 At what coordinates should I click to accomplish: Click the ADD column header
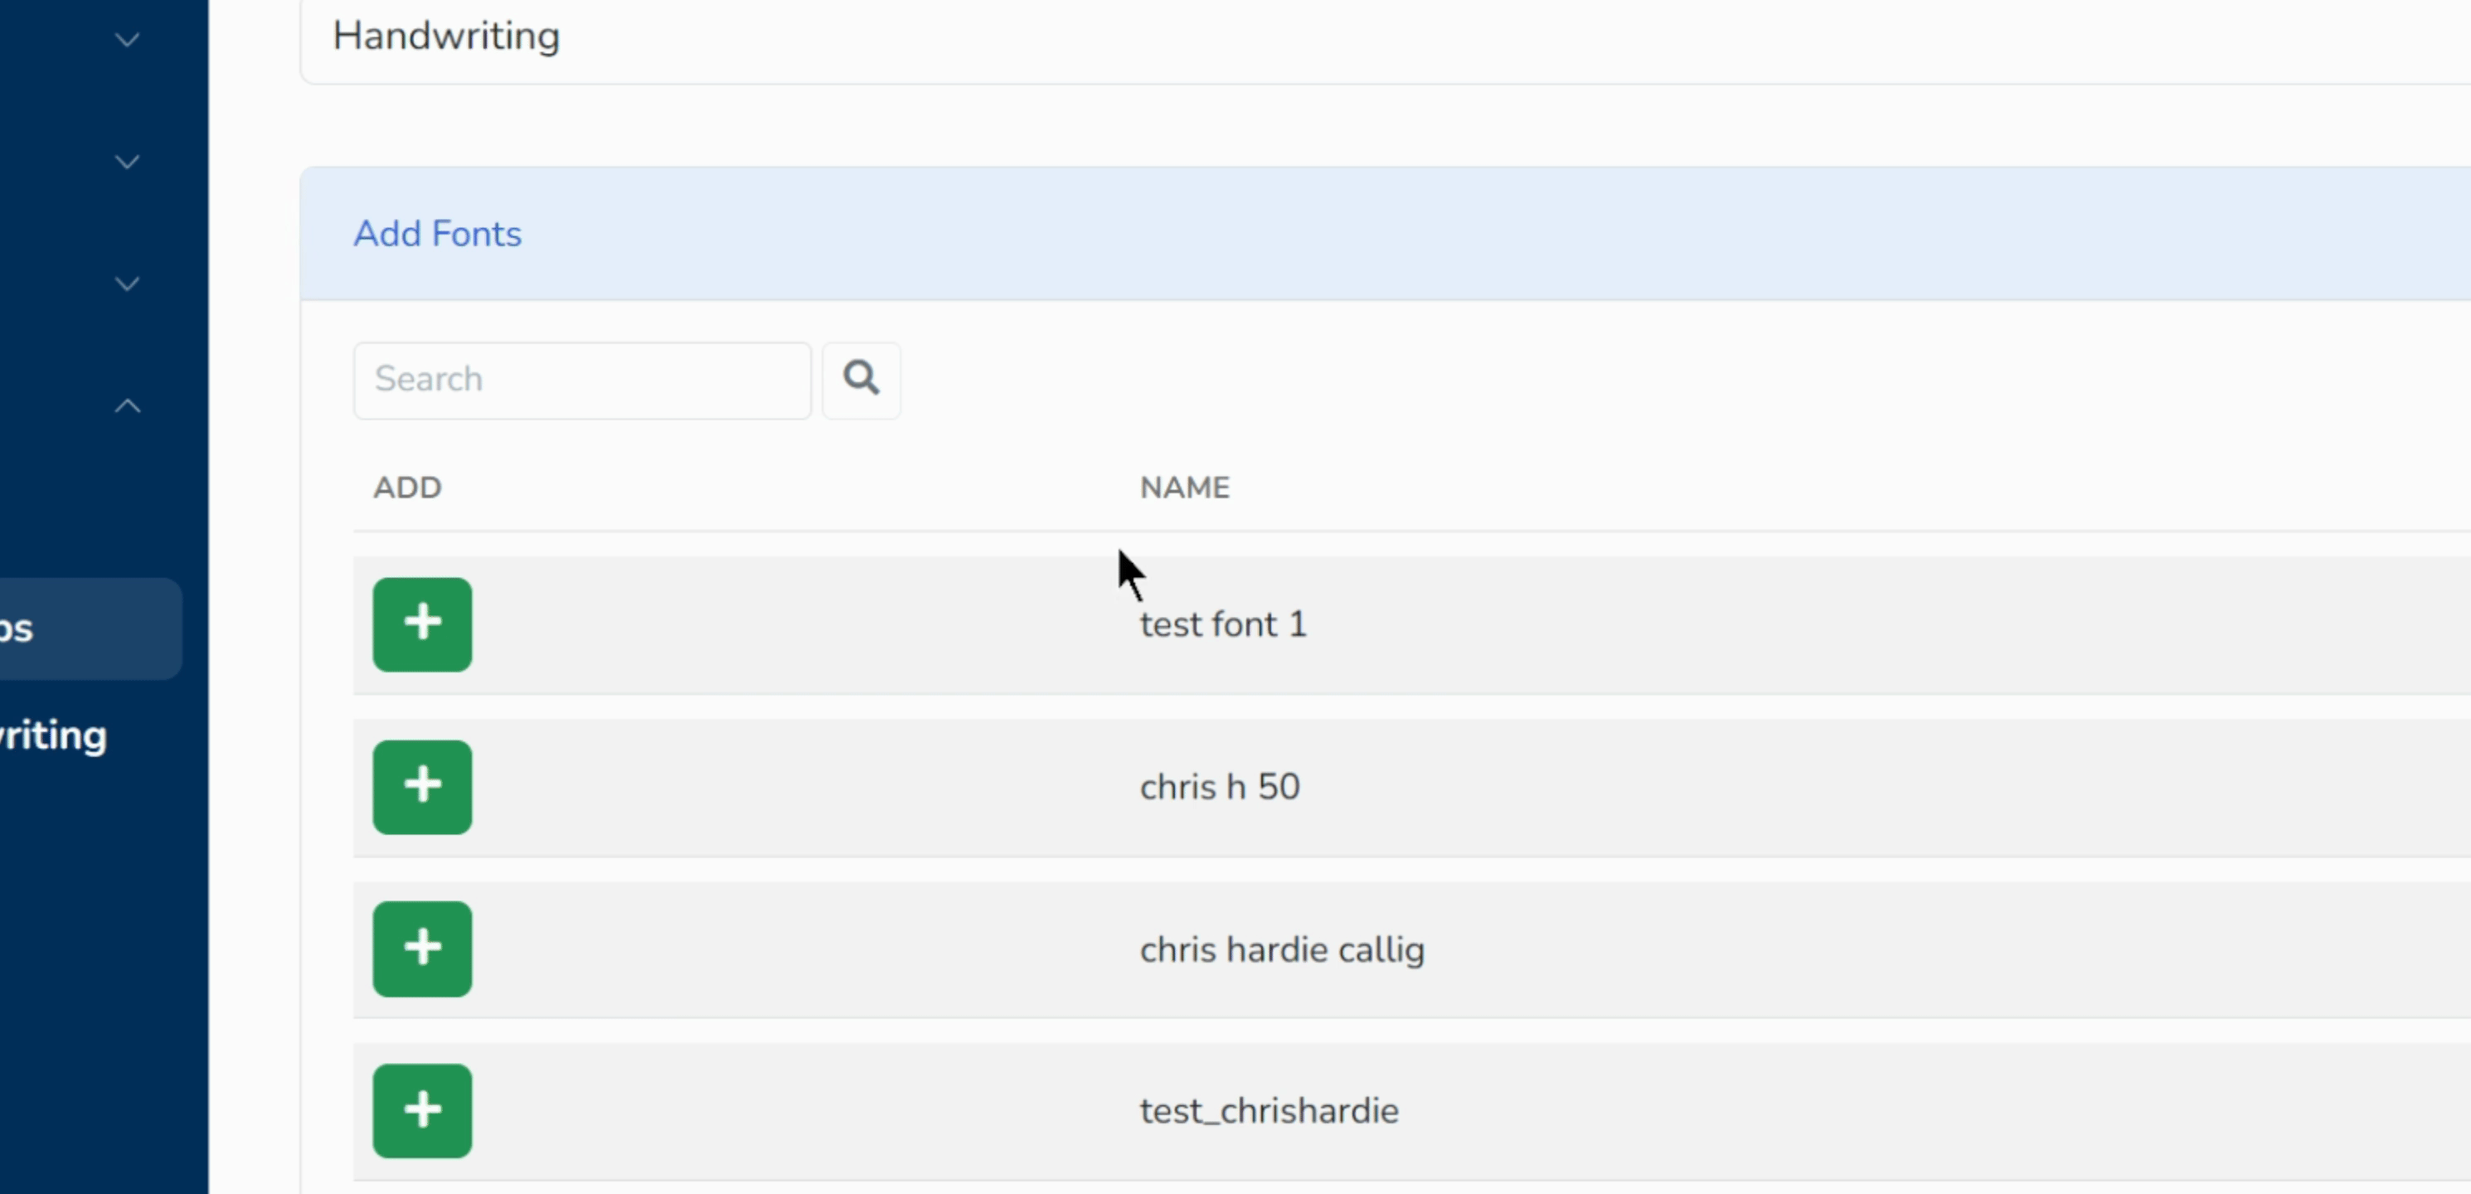pyautogui.click(x=406, y=488)
